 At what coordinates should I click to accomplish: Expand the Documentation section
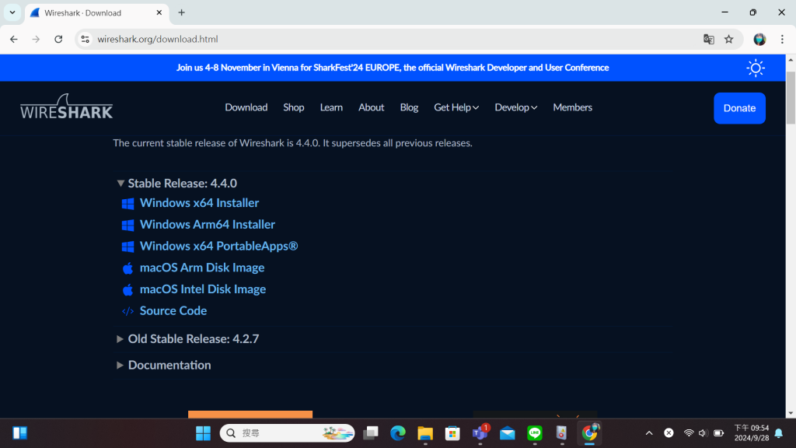click(163, 366)
